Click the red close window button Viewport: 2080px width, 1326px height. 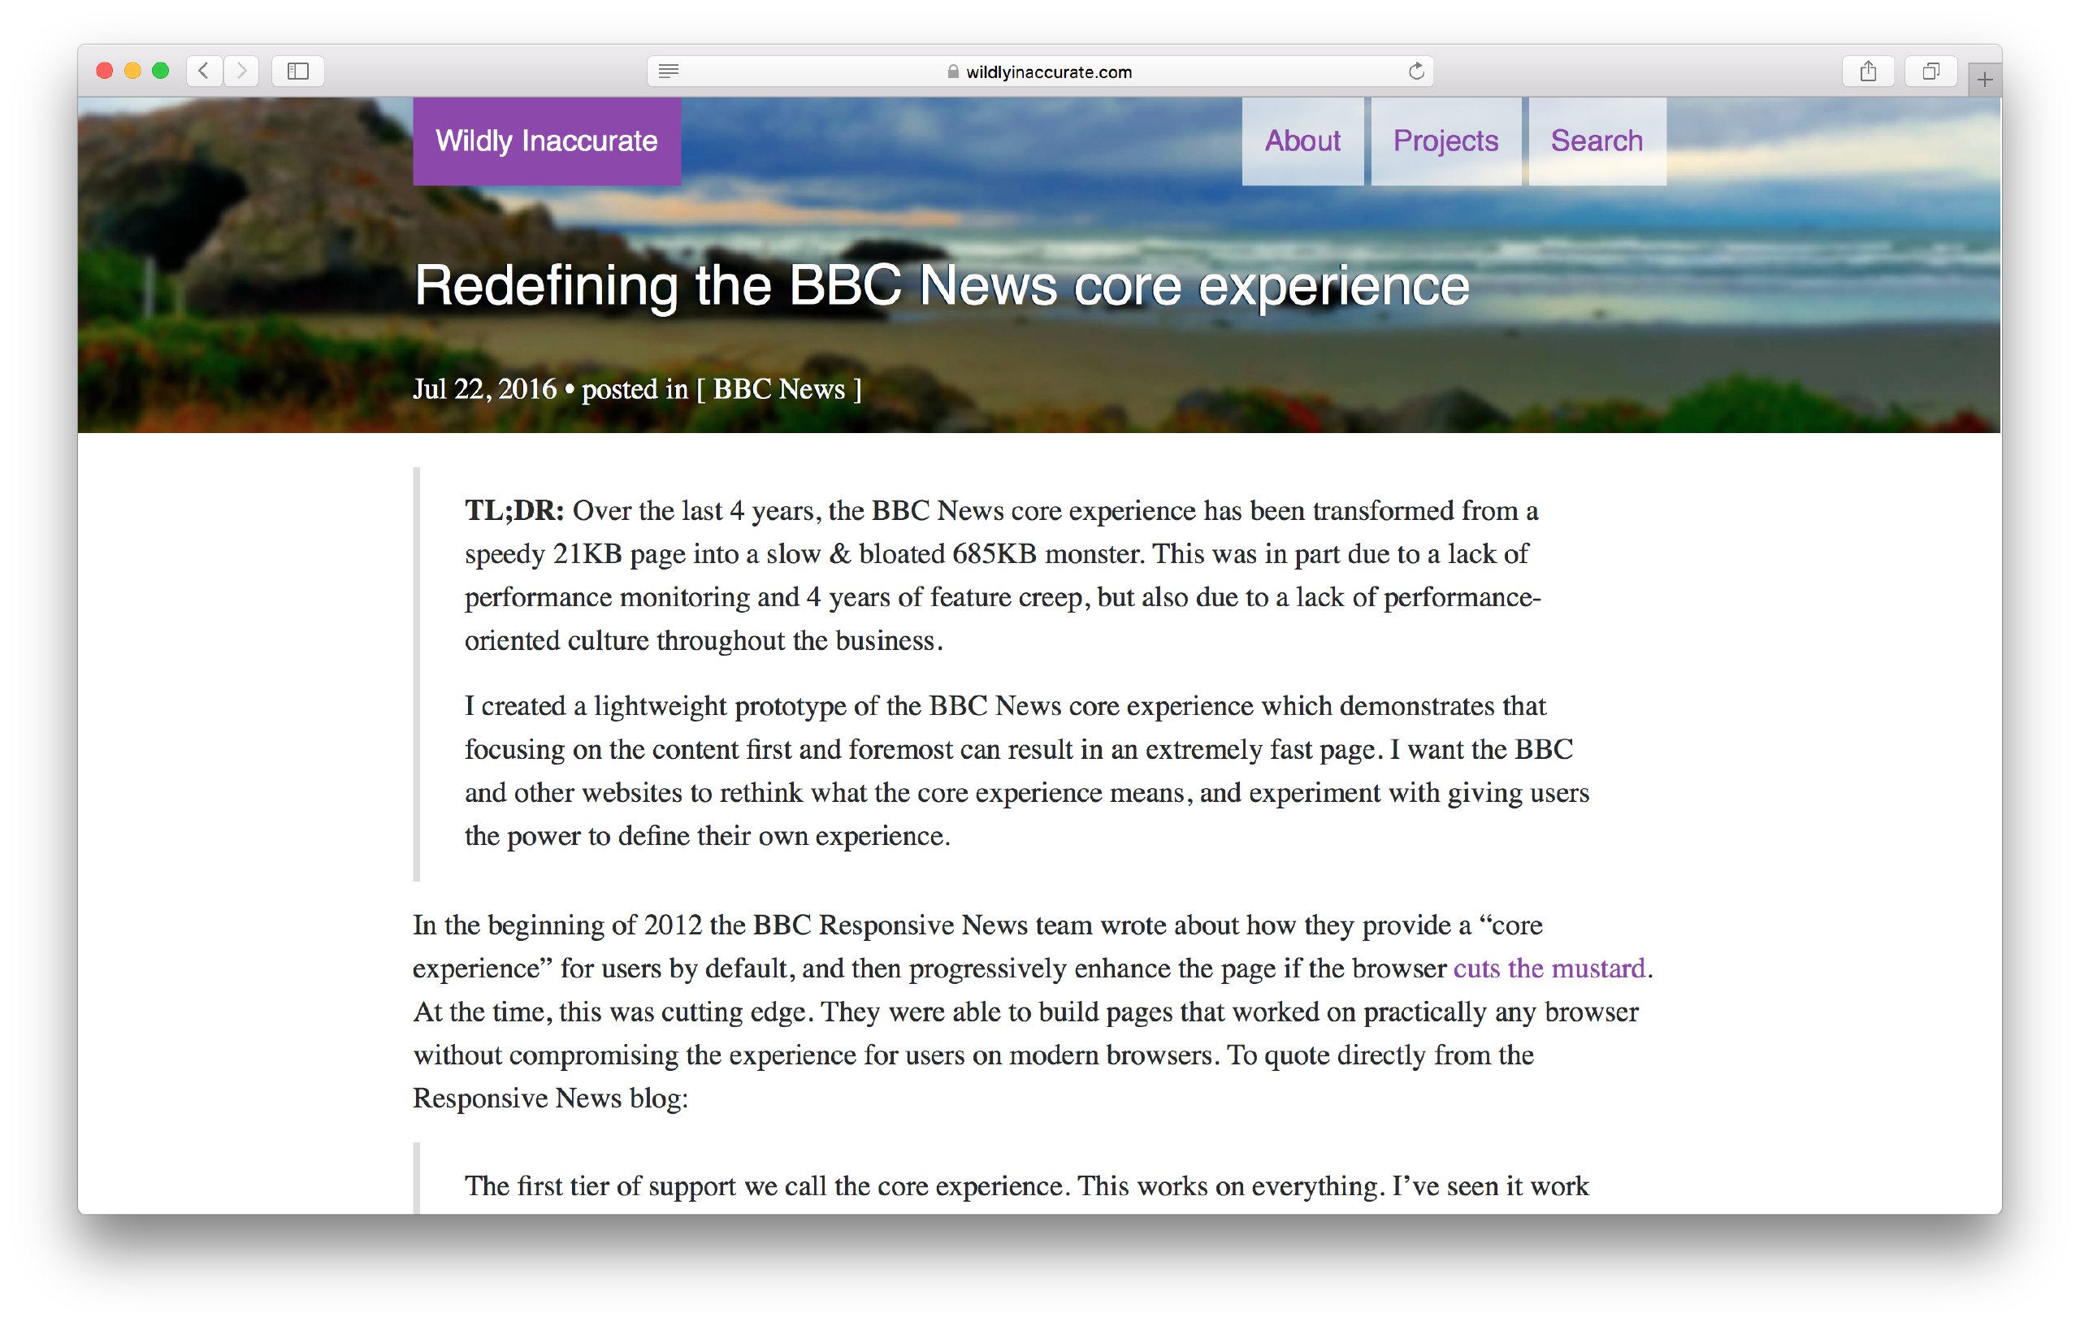pyautogui.click(x=105, y=71)
